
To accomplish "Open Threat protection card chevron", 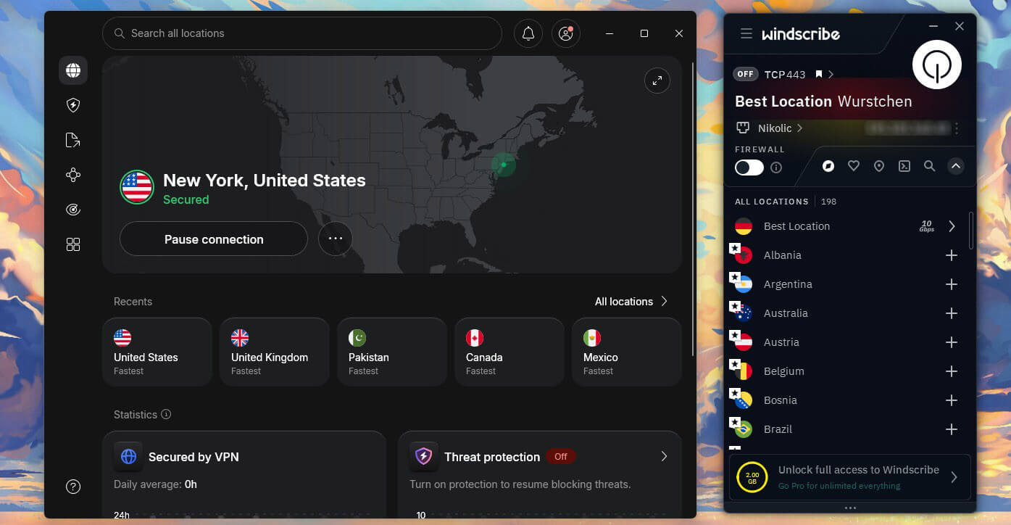I will [x=664, y=456].
